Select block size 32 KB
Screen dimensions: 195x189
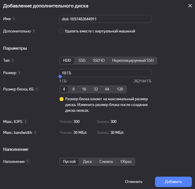(96, 89)
